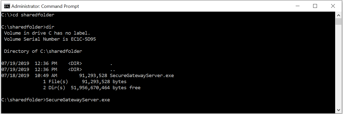
Task: Click the first <DIR> entry marker
Action: (75, 63)
